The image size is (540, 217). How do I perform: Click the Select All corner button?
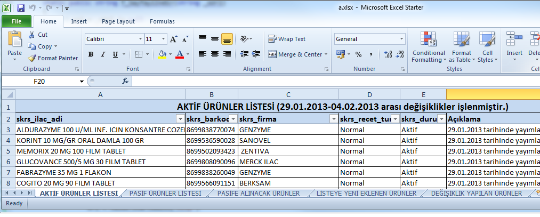[9, 95]
